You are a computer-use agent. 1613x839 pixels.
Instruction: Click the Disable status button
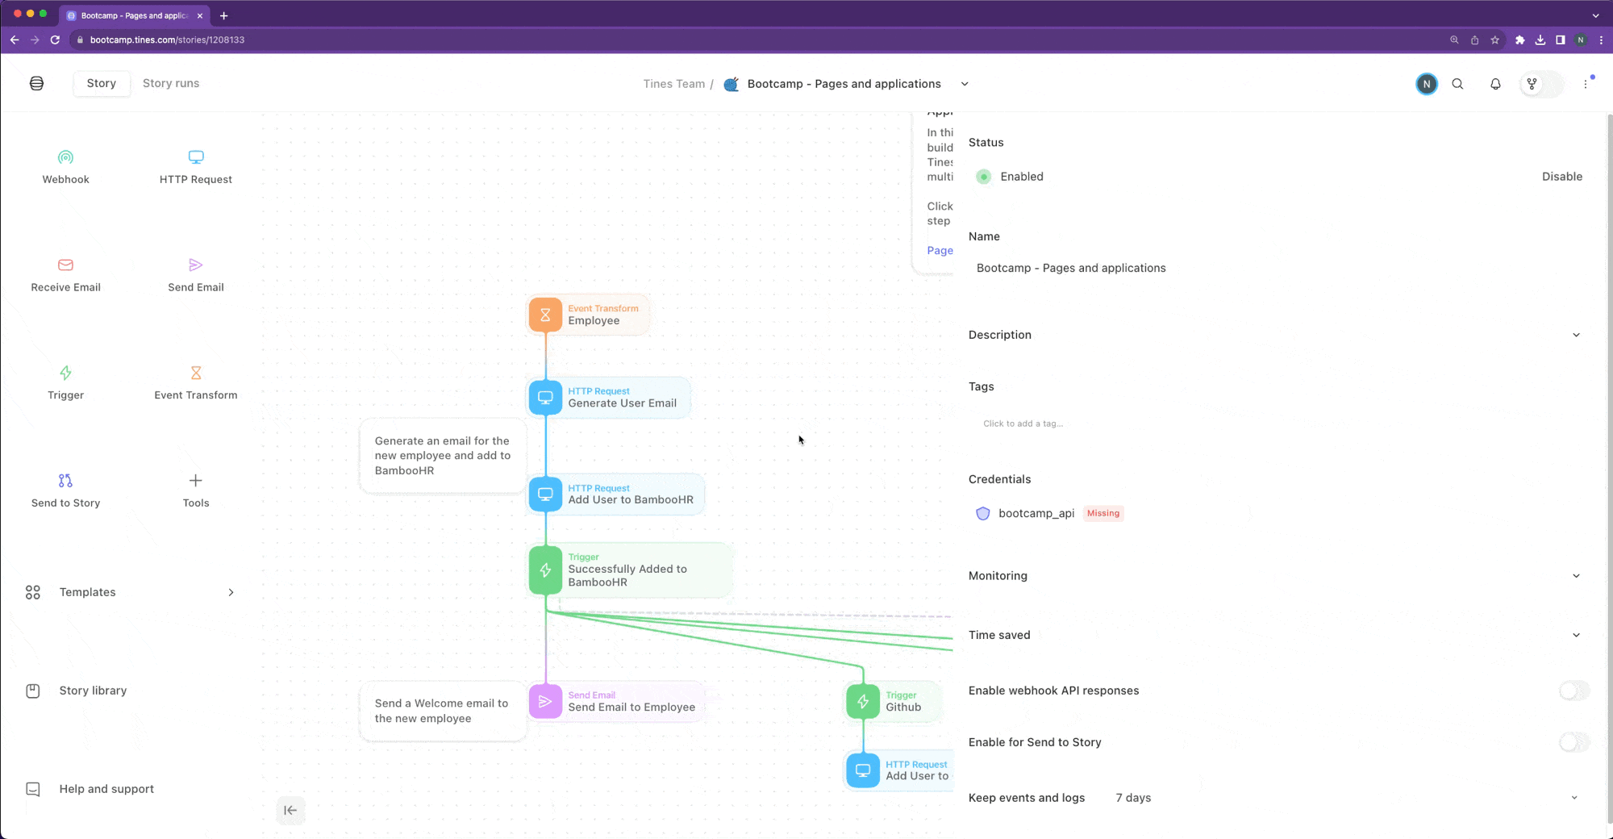click(1561, 177)
